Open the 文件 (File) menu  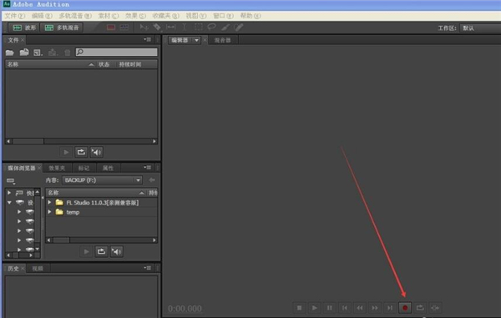[14, 16]
